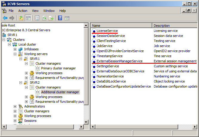This screenshot has width=199, height=137.
Task: Click the SettingsService row icon
Action: [94, 66]
